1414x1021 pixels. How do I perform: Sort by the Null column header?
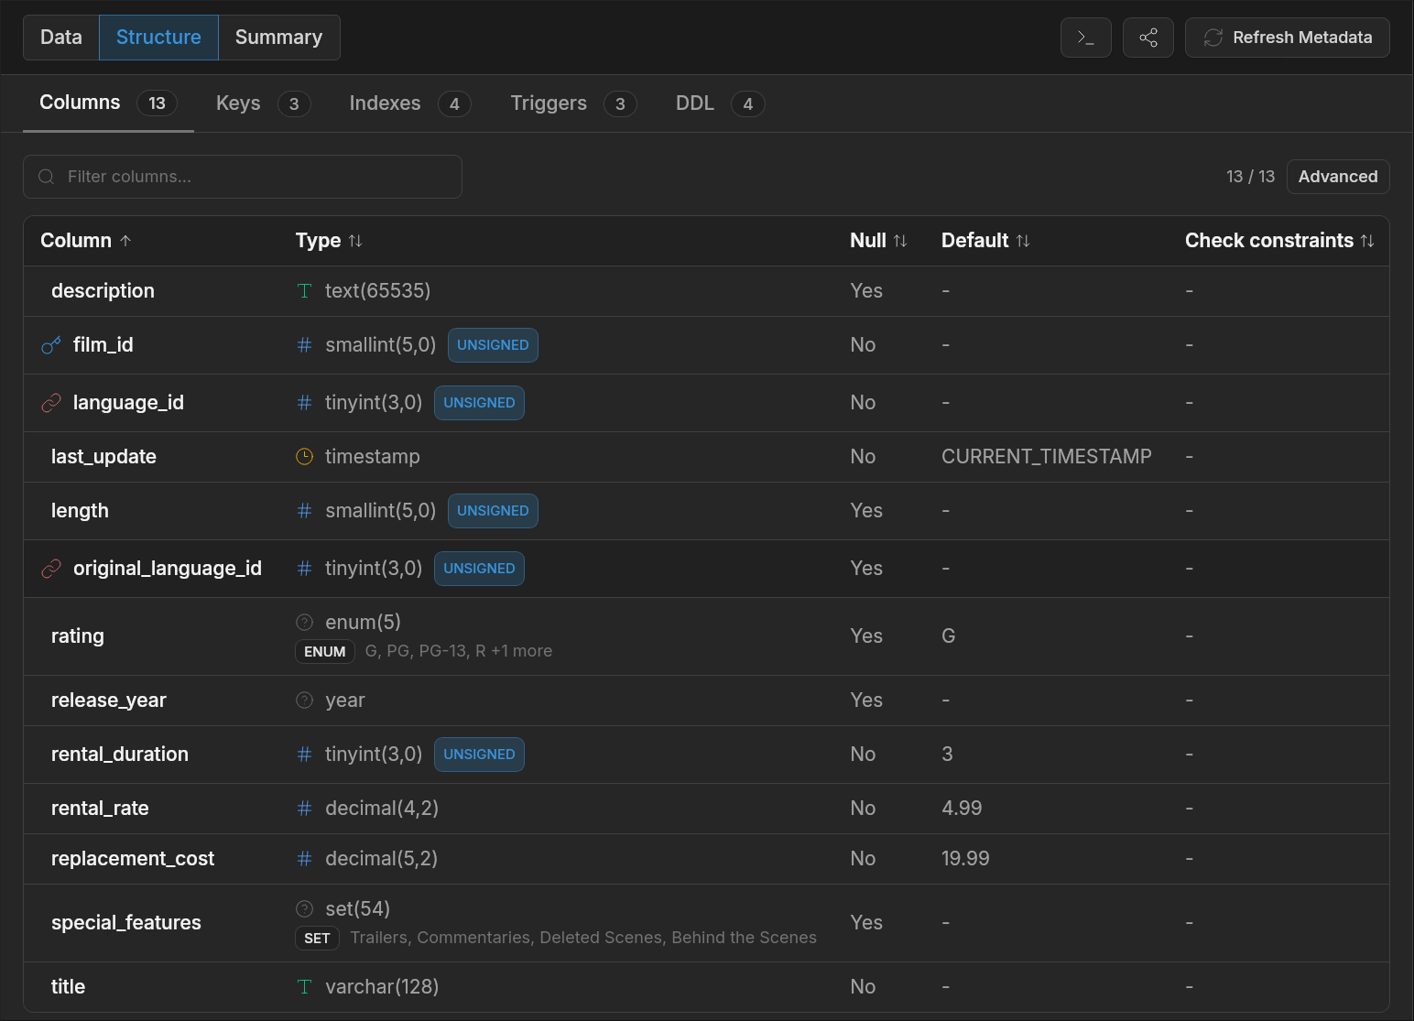click(x=878, y=241)
